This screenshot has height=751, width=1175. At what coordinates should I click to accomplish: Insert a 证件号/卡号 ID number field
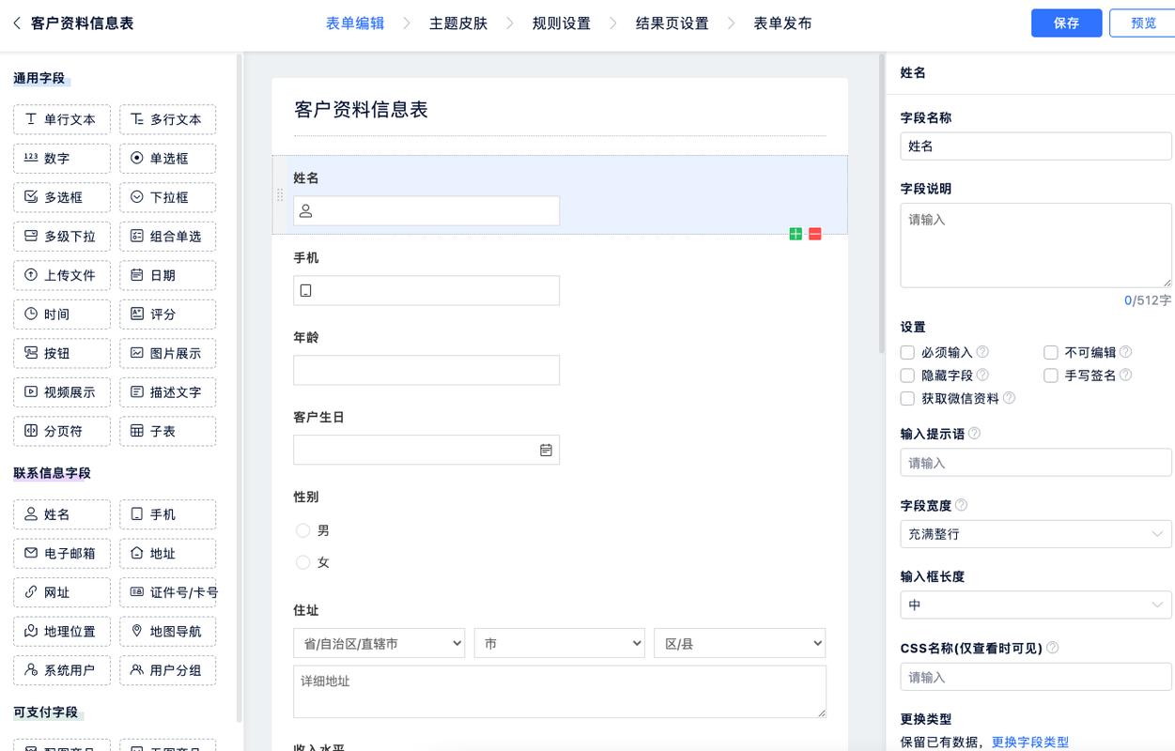[x=168, y=592]
